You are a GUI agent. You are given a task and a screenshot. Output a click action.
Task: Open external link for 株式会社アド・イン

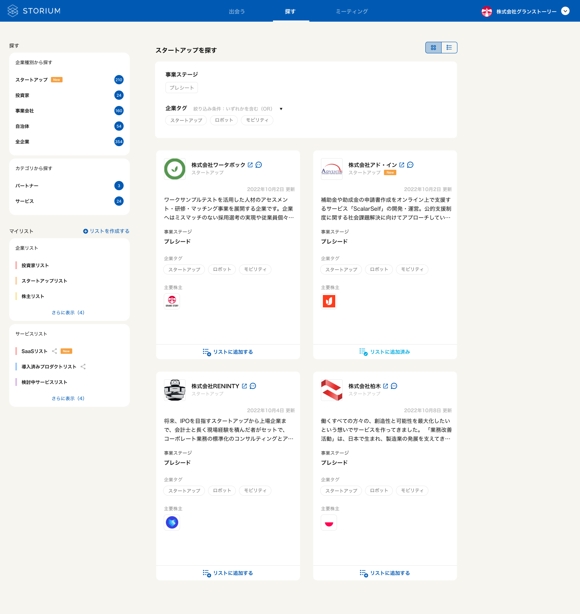click(x=402, y=165)
